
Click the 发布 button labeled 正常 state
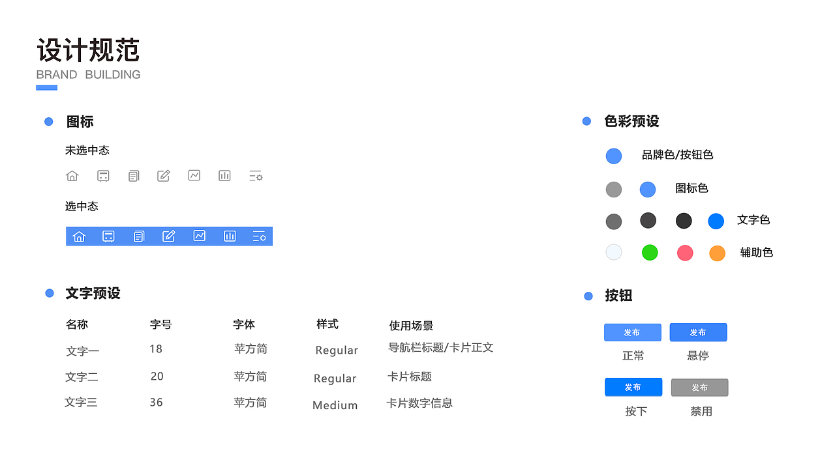(632, 332)
